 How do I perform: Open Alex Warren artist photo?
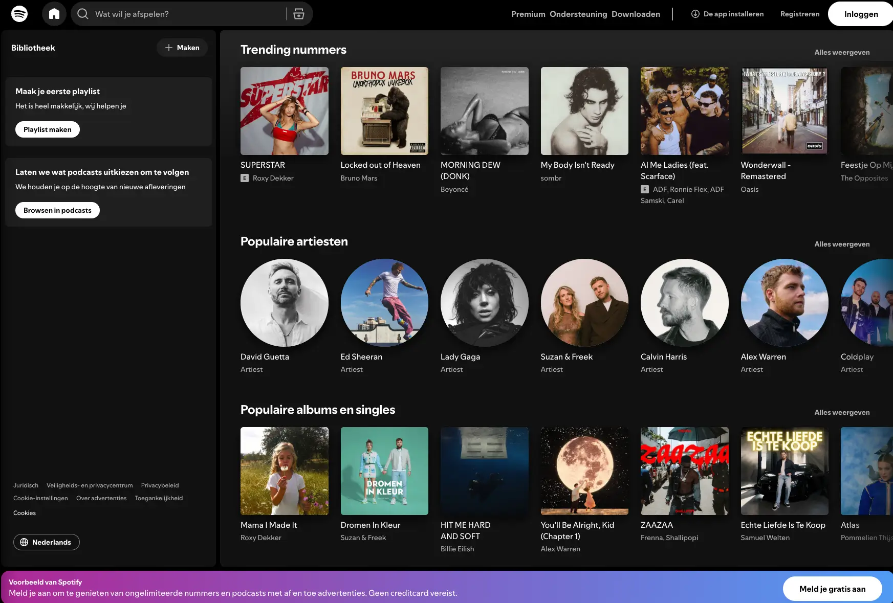pyautogui.click(x=785, y=303)
